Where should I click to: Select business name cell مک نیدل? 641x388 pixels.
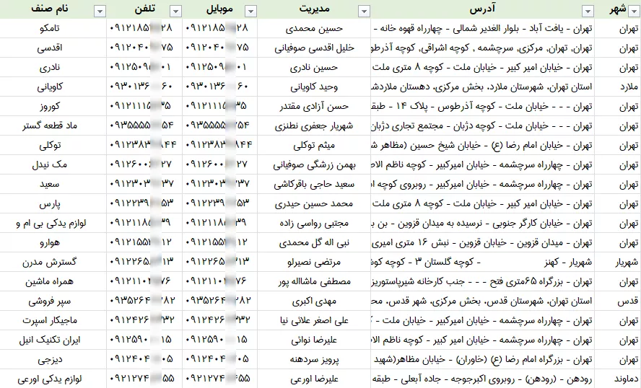coord(53,164)
